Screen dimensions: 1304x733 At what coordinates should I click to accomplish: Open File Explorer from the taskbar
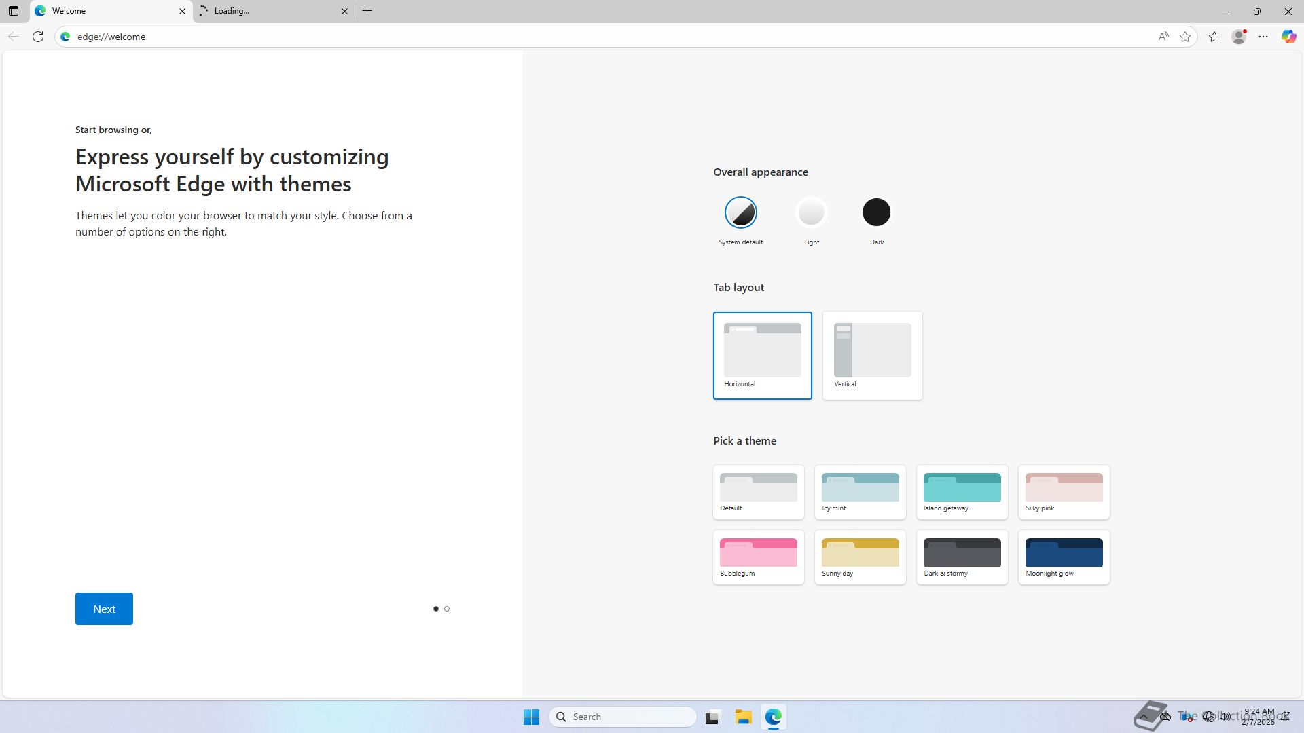click(x=743, y=717)
